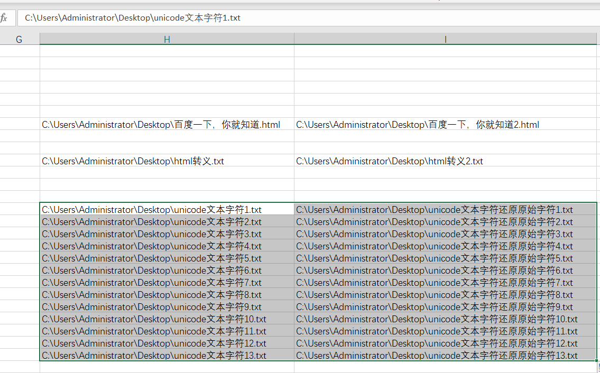Screen dimensions: 600x373
Task: Select column H header
Action: 167,39
